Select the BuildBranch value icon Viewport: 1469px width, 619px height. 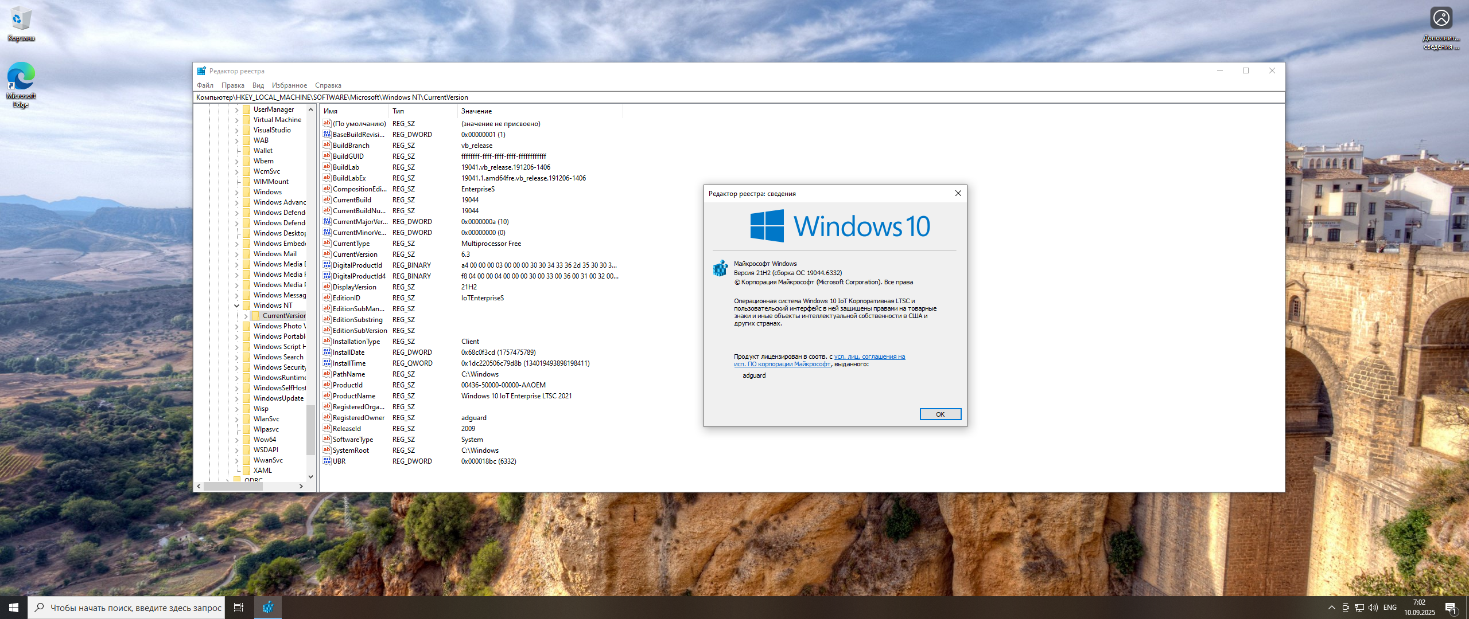327,146
